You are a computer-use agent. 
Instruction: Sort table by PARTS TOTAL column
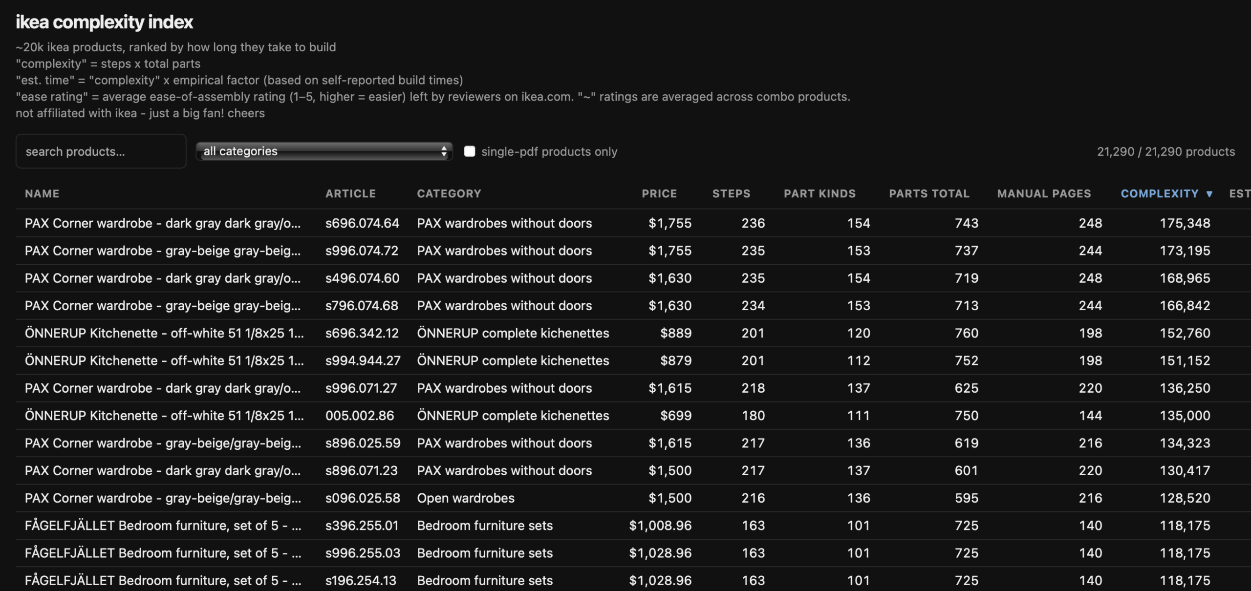(x=929, y=194)
